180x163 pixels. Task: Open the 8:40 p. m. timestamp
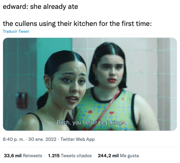click(14, 139)
